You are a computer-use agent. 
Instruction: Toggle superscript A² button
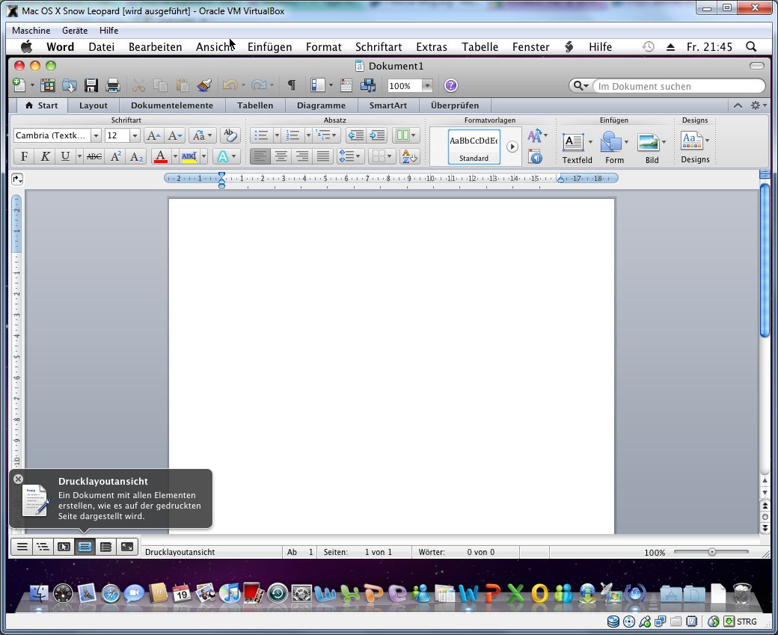(x=116, y=157)
